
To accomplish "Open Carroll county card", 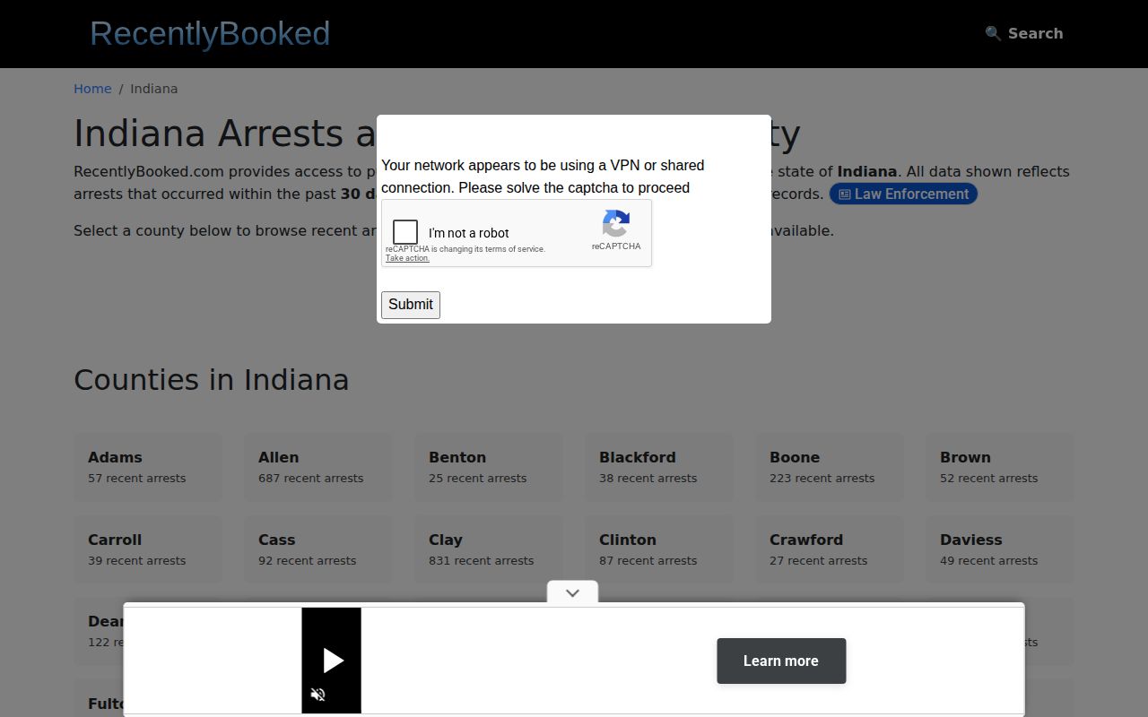I will pos(148,549).
